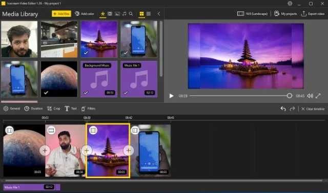Screen dimensions: 328x193
Task: Open the Crop tool
Action: (53, 109)
